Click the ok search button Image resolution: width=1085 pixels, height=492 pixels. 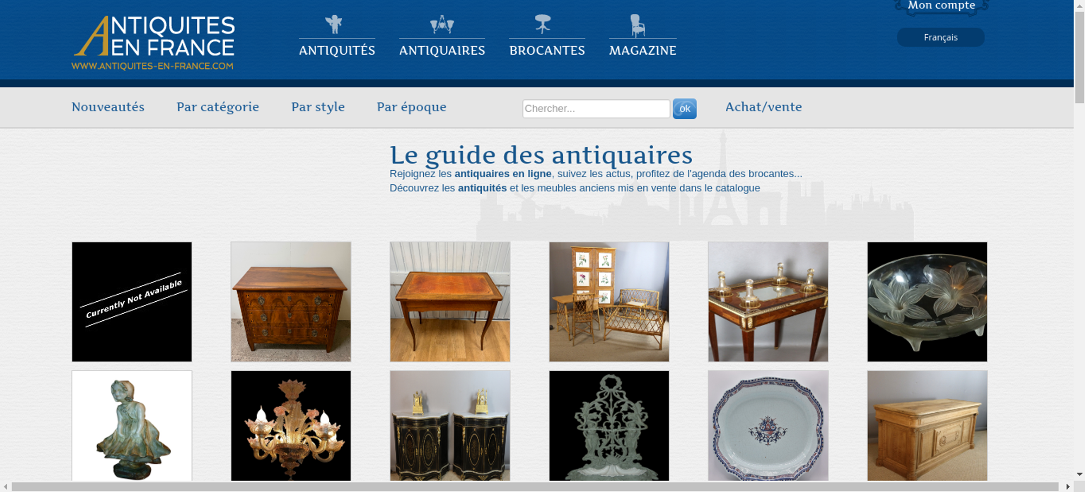[x=685, y=108]
